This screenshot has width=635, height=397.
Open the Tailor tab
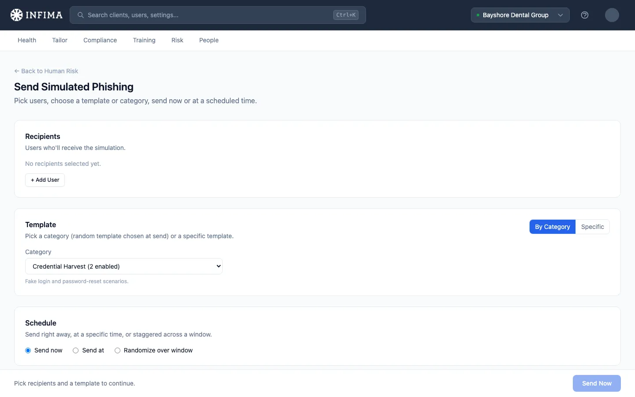[x=60, y=40]
